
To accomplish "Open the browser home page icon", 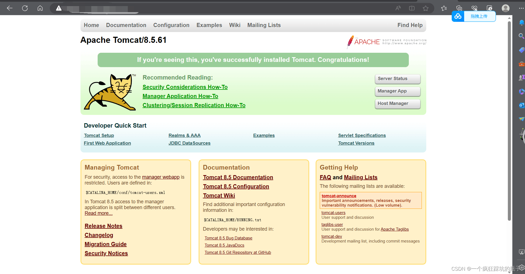I will [x=40, y=8].
